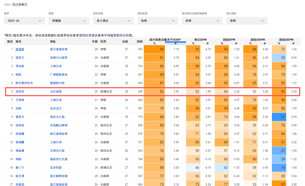Open player 胡金秋 profile link

tap(20, 49)
